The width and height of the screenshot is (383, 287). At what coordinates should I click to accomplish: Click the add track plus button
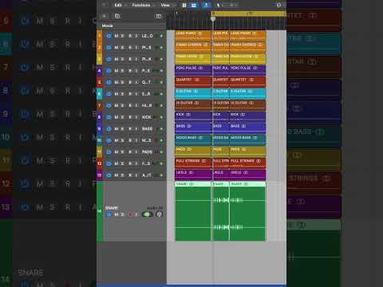click(x=105, y=16)
